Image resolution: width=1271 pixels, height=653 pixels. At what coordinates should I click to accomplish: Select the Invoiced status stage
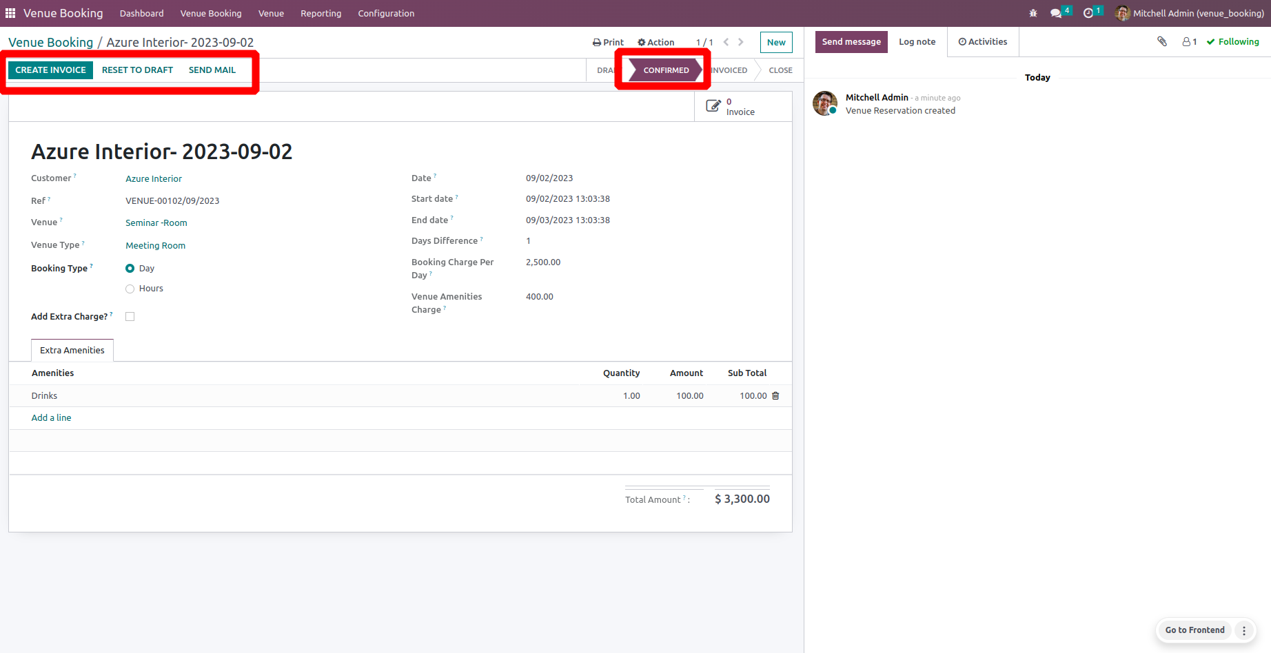(x=729, y=70)
